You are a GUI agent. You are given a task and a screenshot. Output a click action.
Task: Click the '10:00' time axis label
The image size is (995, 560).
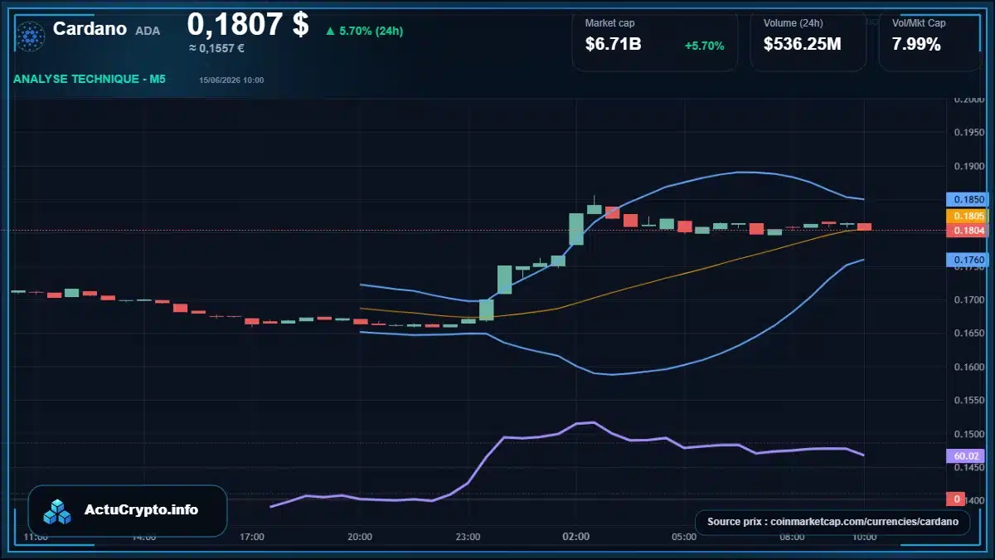tap(864, 537)
